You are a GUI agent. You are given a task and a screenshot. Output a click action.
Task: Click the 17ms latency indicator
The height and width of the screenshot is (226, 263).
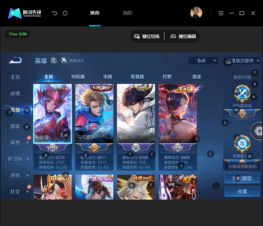(18, 34)
